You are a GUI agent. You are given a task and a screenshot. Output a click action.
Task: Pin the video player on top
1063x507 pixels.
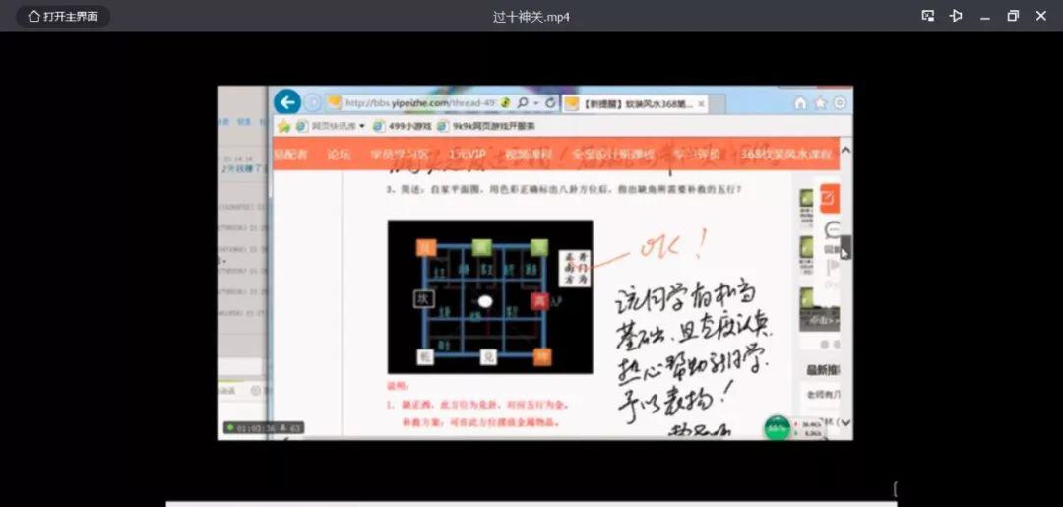coord(956,16)
